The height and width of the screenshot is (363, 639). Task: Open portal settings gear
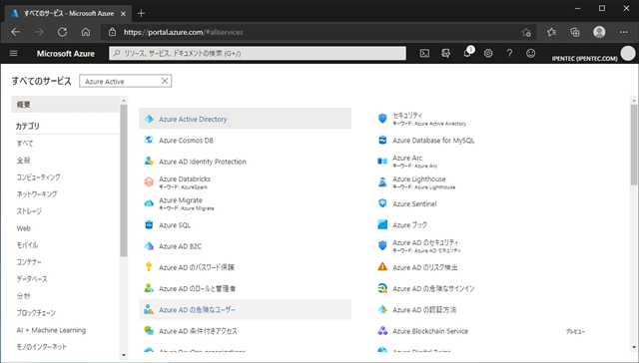[488, 53]
